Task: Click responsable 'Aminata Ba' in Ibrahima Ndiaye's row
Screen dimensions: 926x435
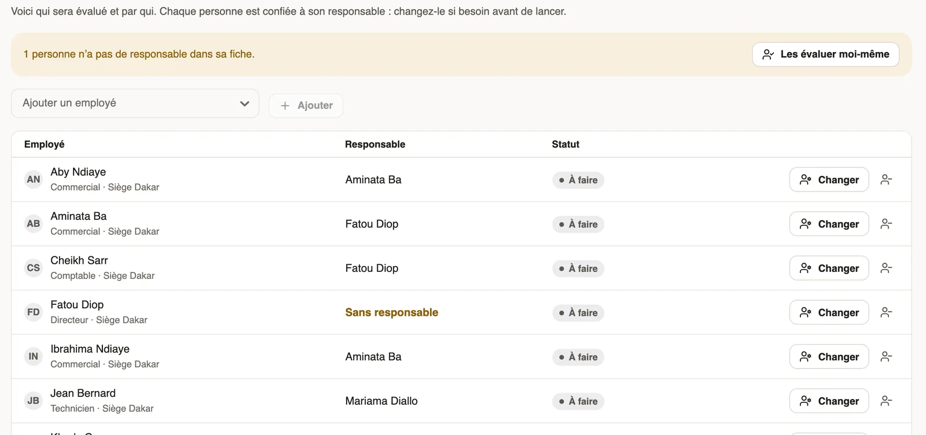Action: click(373, 357)
